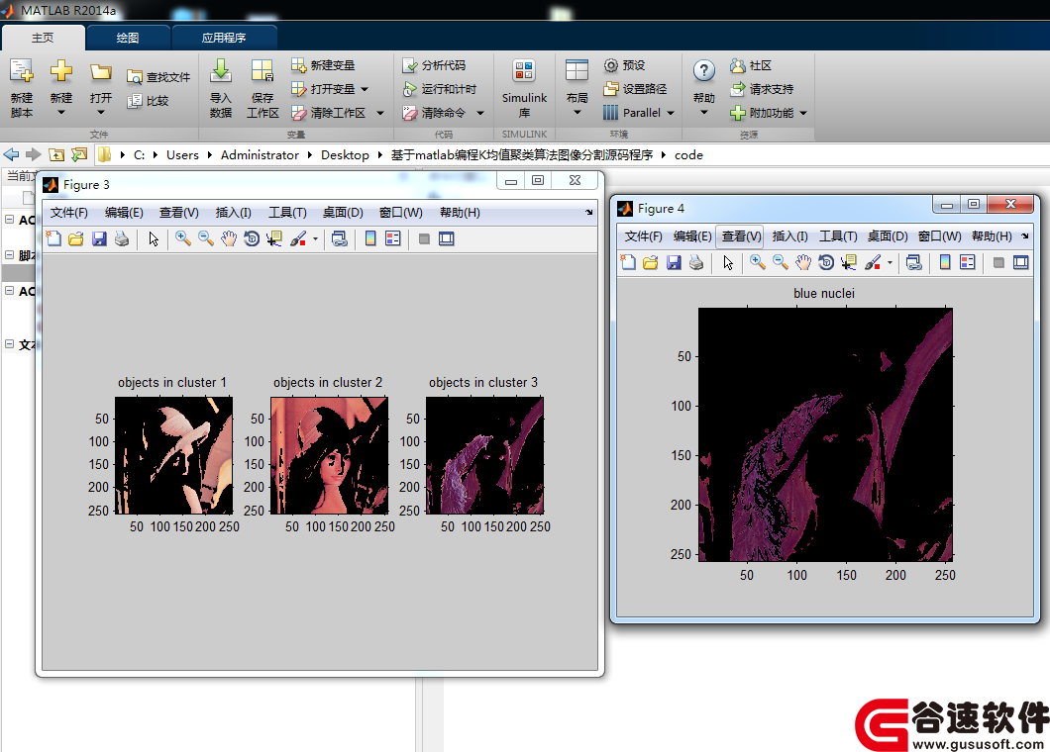Open View (查看) menu in Figure 4
The width and height of the screenshot is (1050, 752).
(x=741, y=236)
